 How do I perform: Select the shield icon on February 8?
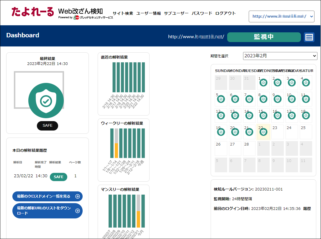[x=263, y=99]
